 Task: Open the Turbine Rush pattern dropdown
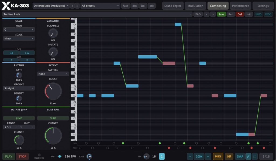tap(97, 14)
